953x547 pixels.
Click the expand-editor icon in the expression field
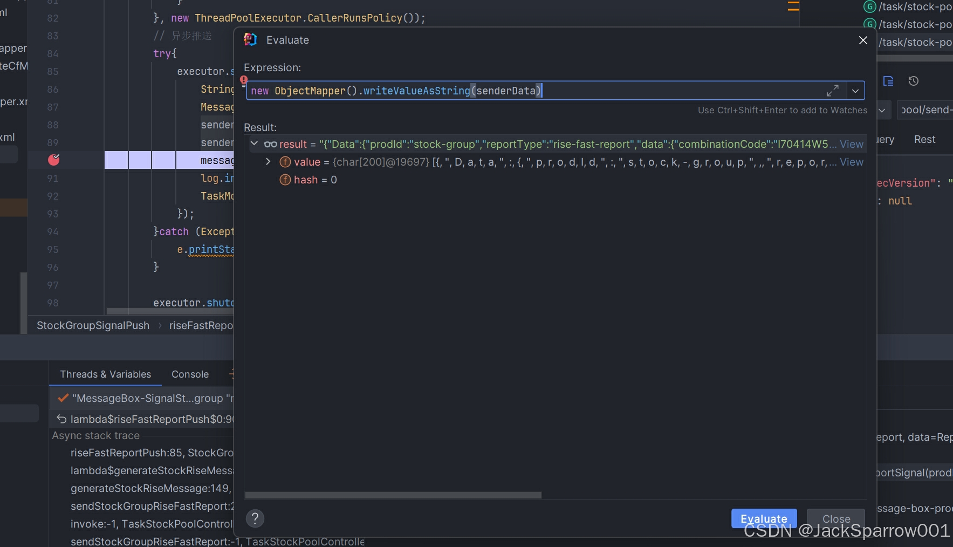click(x=833, y=91)
